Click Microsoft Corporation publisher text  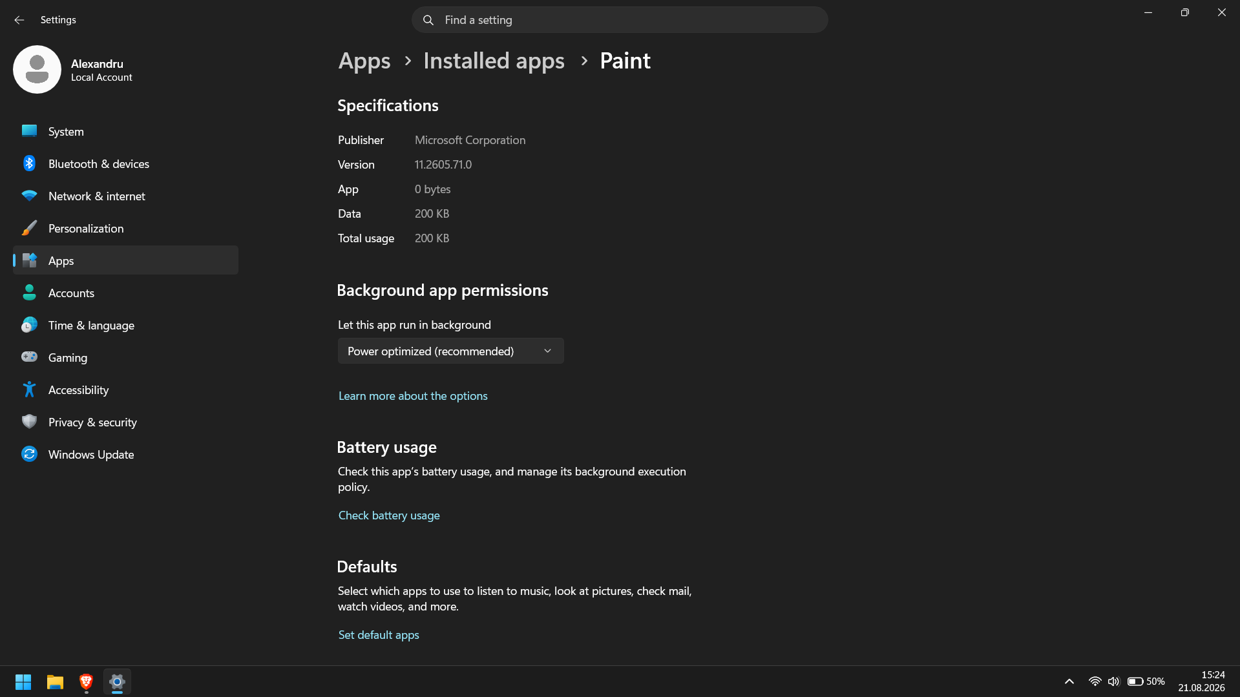(x=470, y=140)
